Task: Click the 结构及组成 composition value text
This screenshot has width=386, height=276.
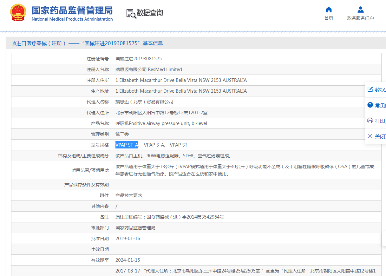Action: click(x=173, y=156)
